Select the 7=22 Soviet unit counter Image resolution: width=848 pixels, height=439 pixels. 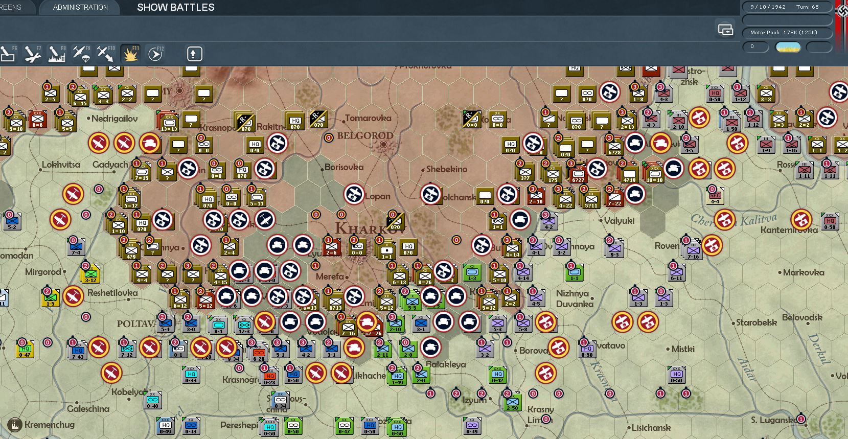[x=614, y=197]
